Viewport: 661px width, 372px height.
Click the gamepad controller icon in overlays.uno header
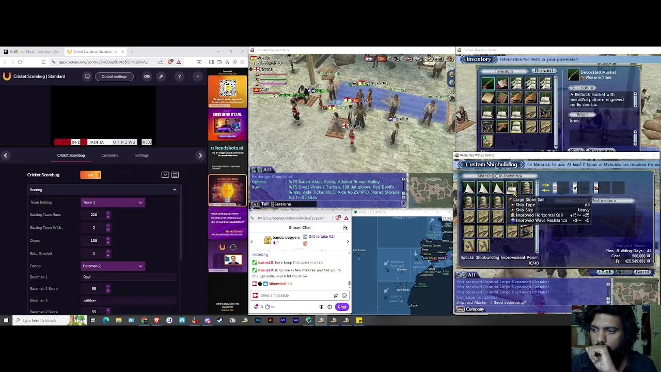pos(147,76)
